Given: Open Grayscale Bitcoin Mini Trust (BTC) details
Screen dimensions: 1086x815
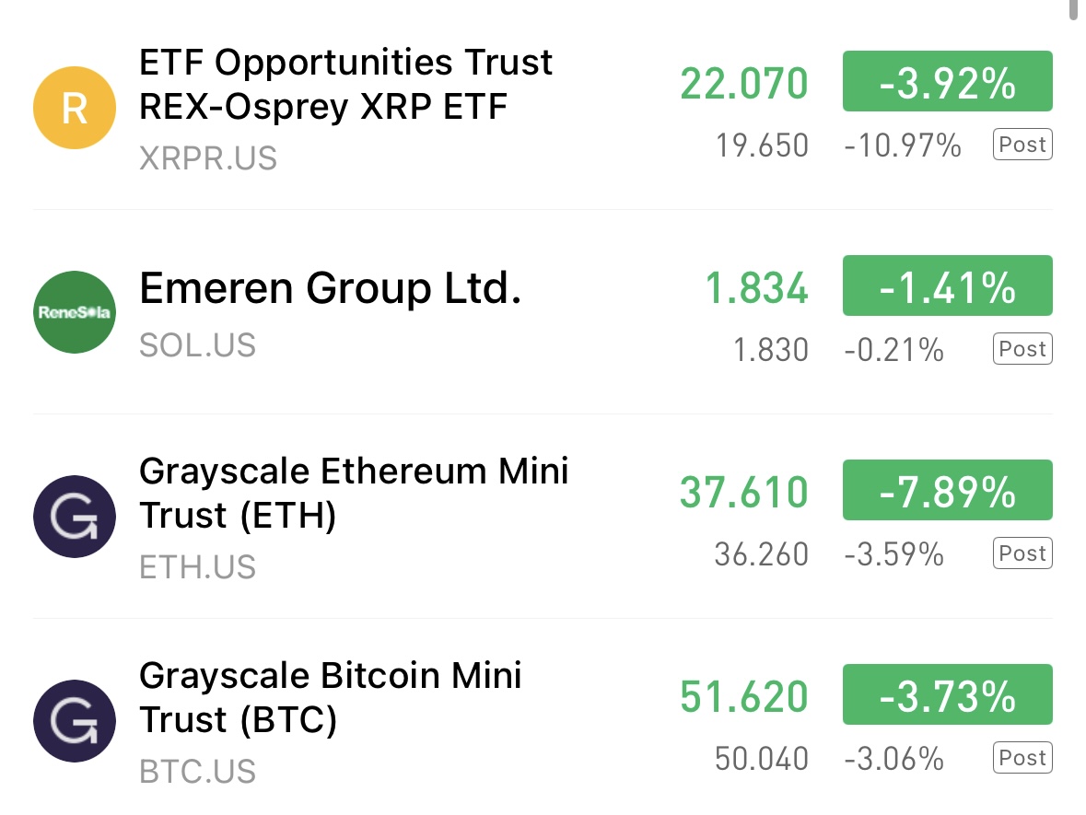Looking at the screenshot, I should pyautogui.click(x=330, y=698).
